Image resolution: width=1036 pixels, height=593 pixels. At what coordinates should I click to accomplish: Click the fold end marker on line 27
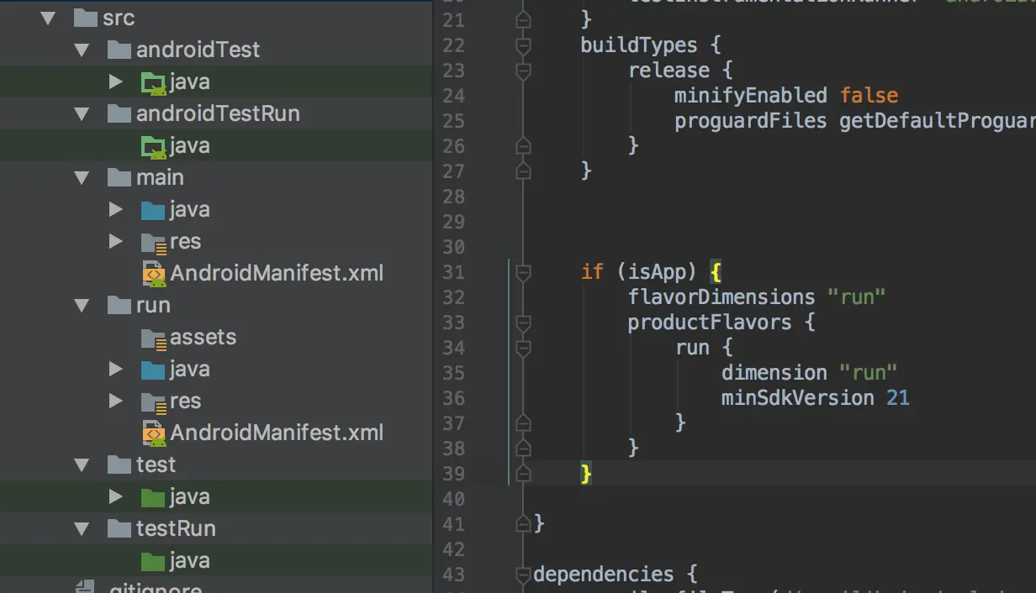coord(523,171)
